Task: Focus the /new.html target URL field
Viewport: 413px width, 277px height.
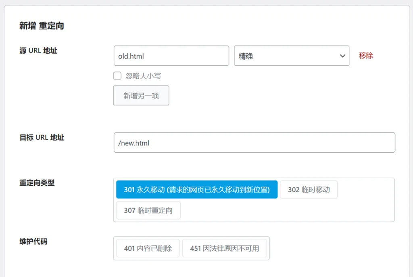Action: click(254, 142)
